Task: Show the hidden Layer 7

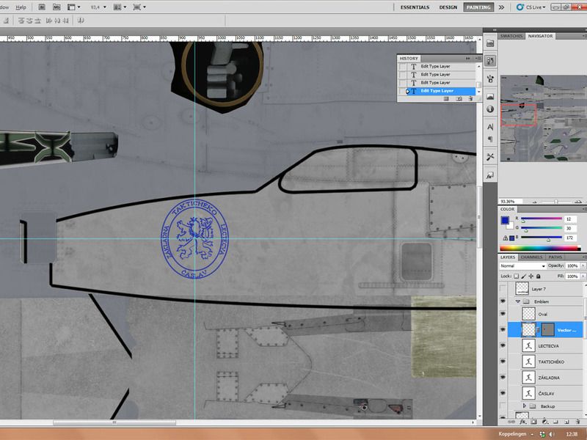Action: (x=503, y=289)
